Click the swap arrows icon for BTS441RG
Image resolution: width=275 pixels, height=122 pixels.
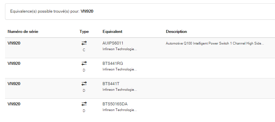84,63
